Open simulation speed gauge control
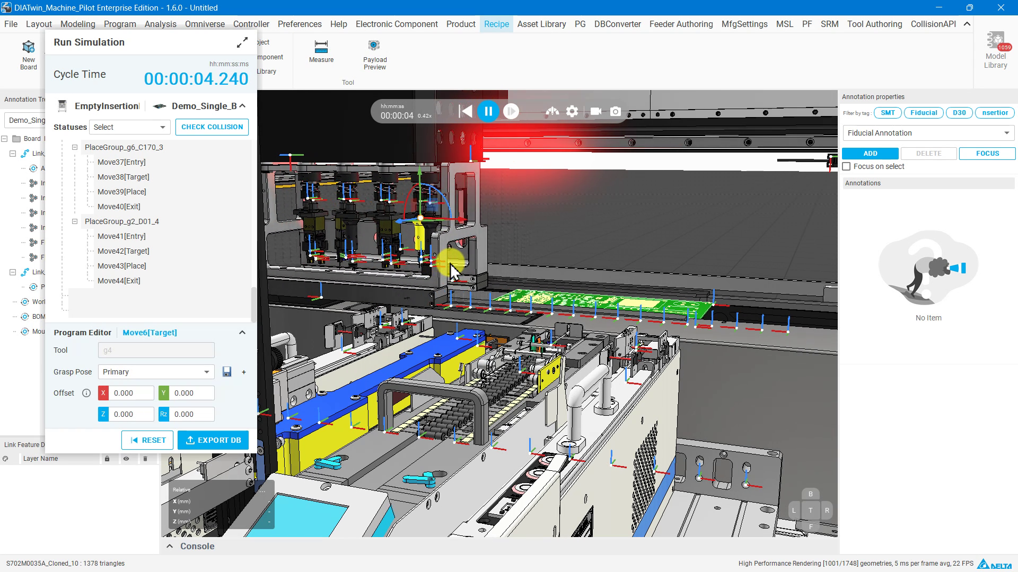The image size is (1018, 572). coord(552,112)
